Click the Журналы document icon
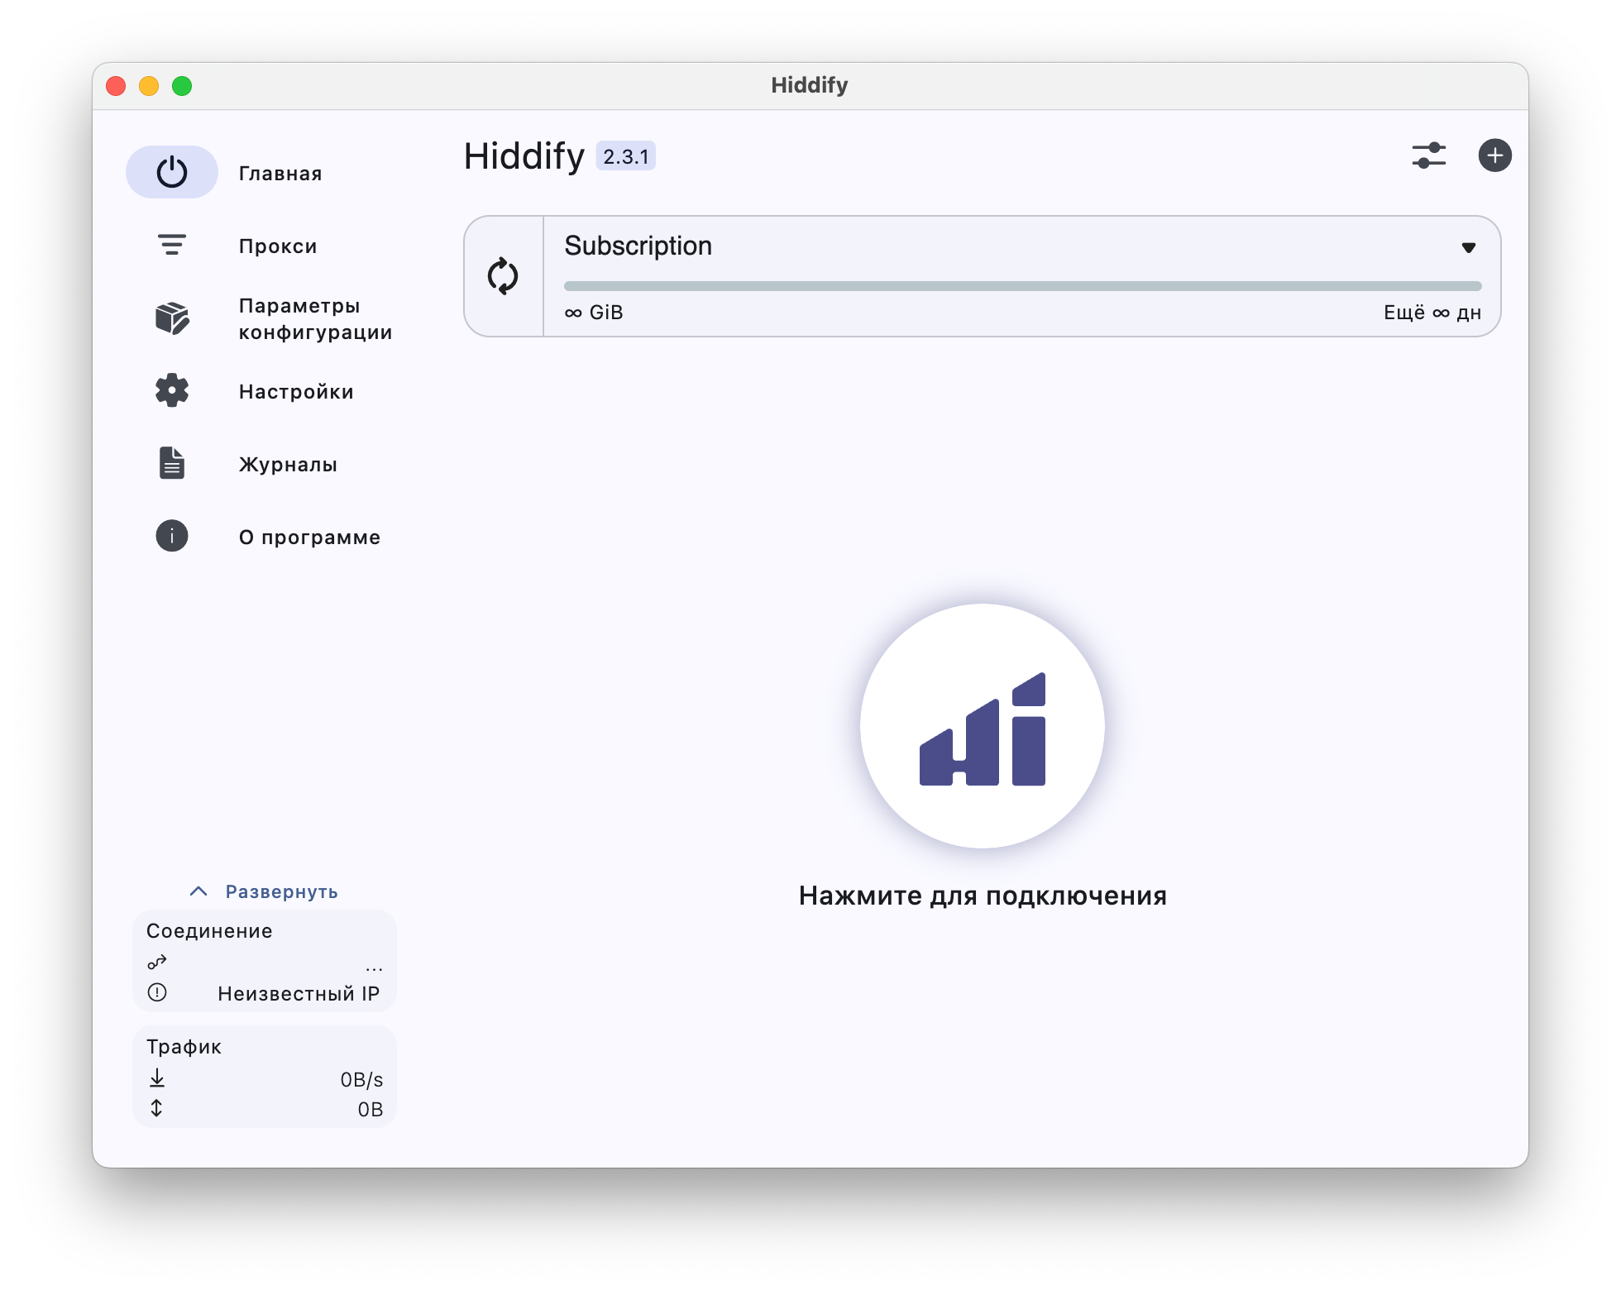This screenshot has height=1290, width=1621. (x=172, y=463)
